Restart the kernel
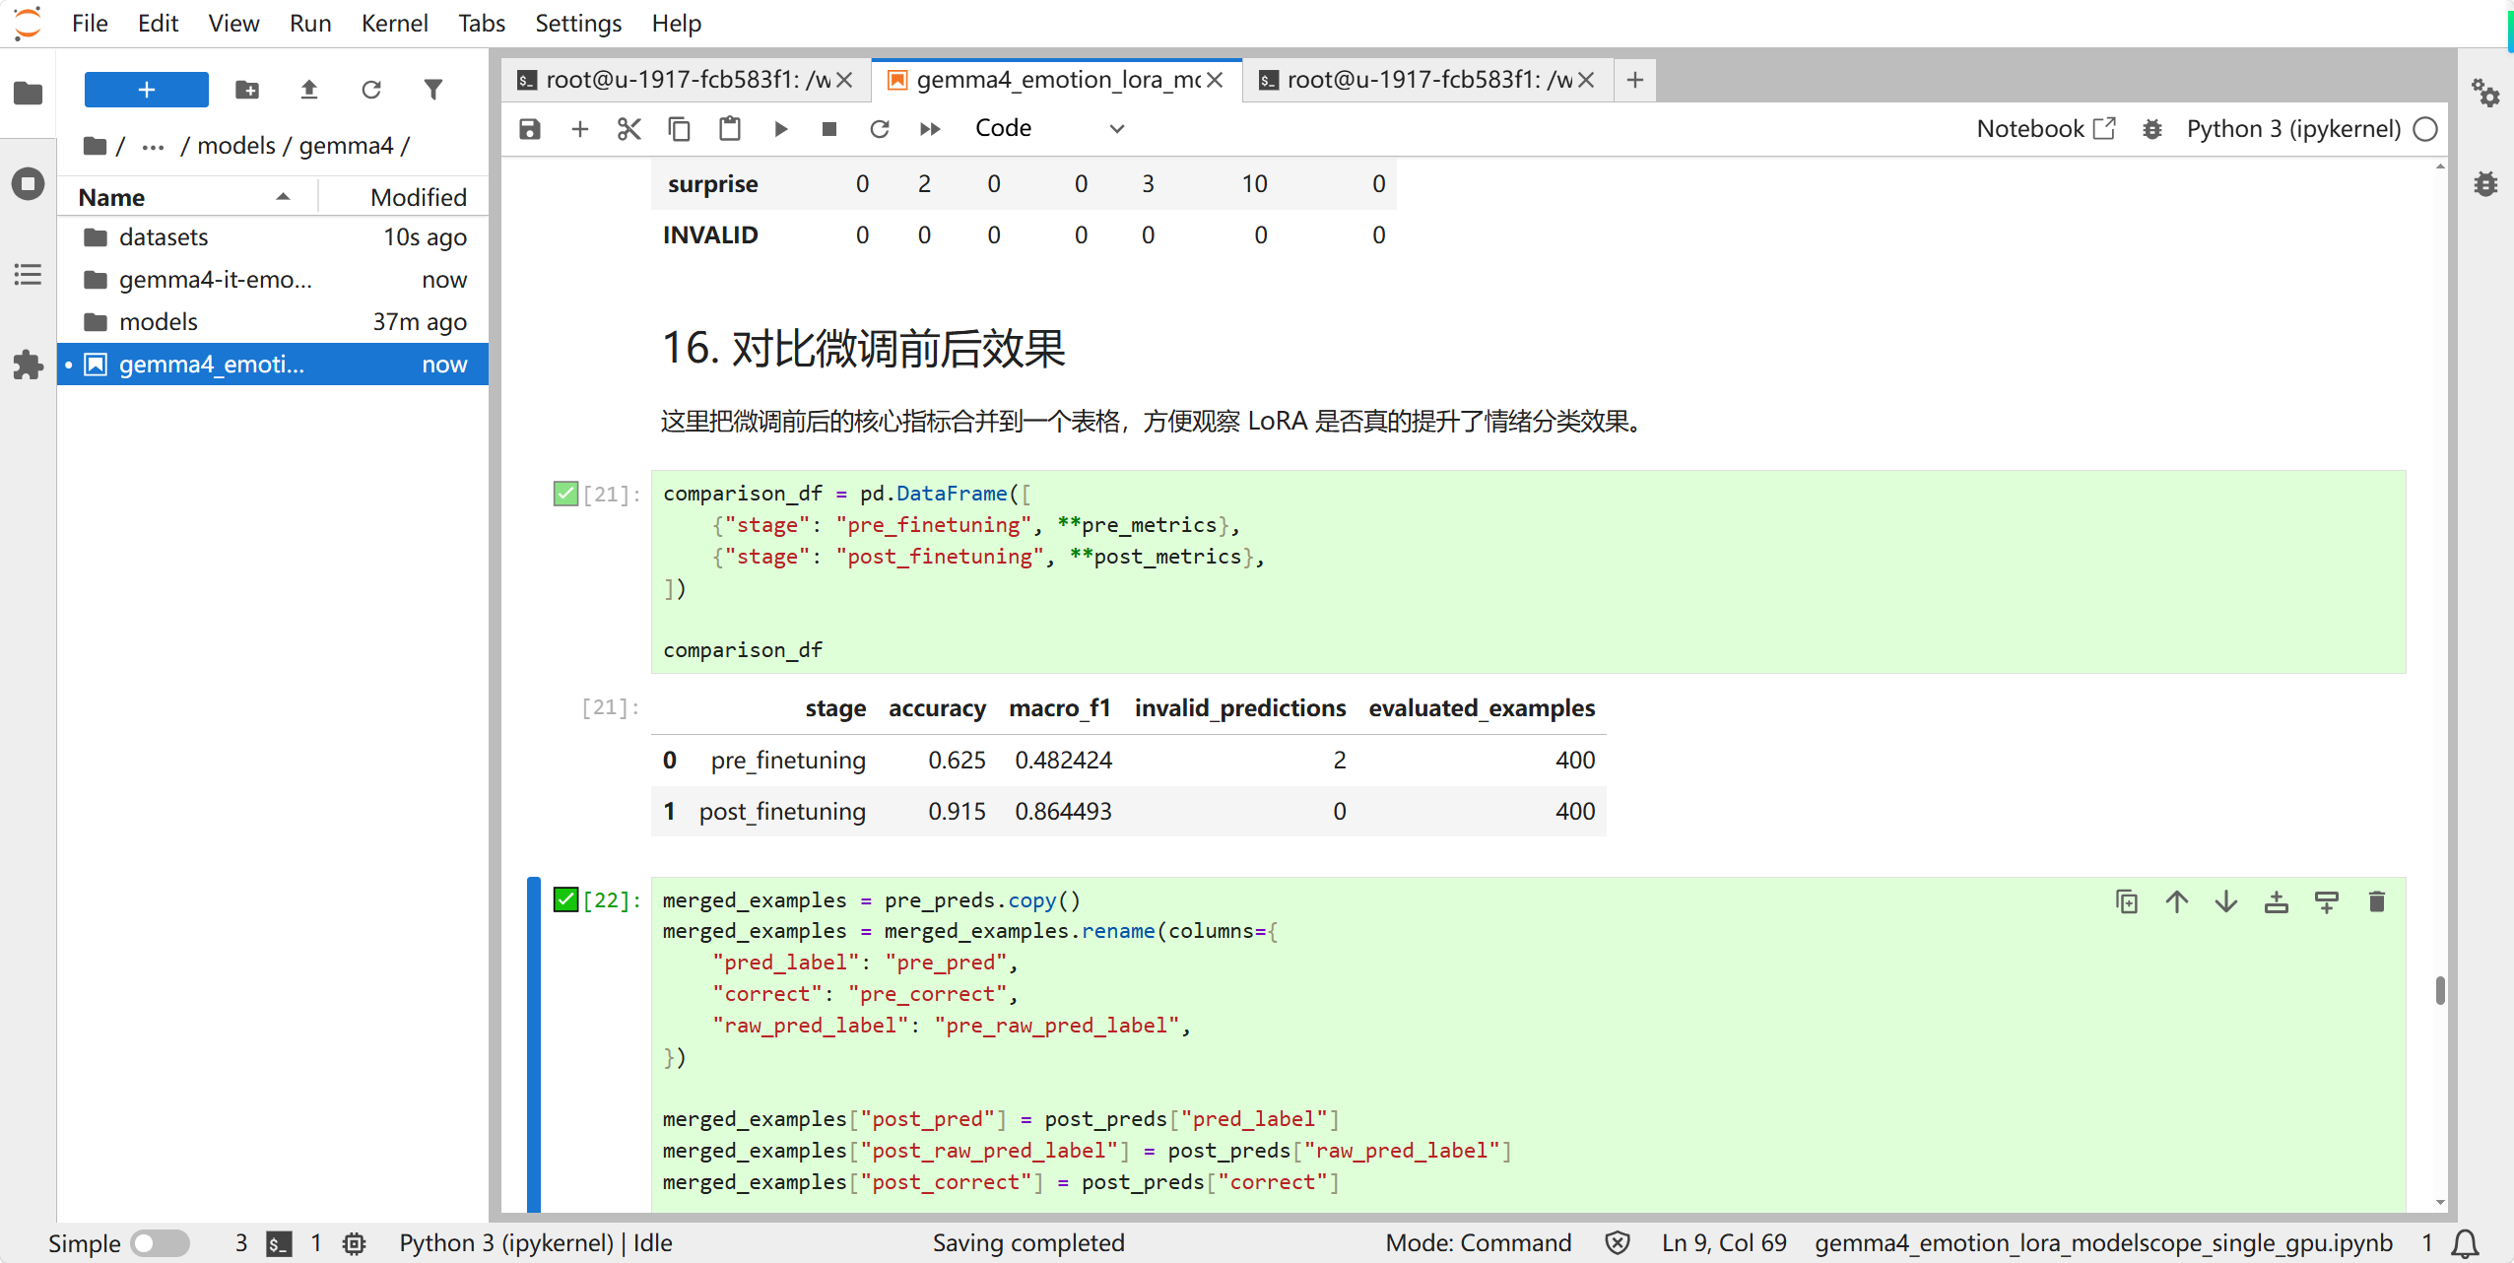This screenshot has width=2514, height=1263. (880, 129)
